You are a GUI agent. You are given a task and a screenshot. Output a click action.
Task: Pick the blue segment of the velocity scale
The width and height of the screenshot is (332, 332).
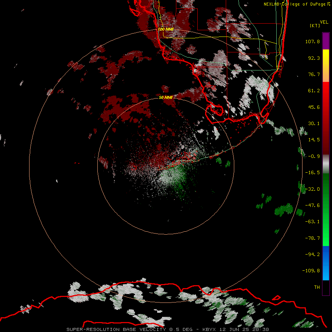pyautogui.click(x=326, y=263)
